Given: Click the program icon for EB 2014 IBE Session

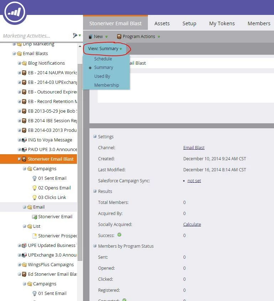Looking at the screenshot, I should point(24,121).
